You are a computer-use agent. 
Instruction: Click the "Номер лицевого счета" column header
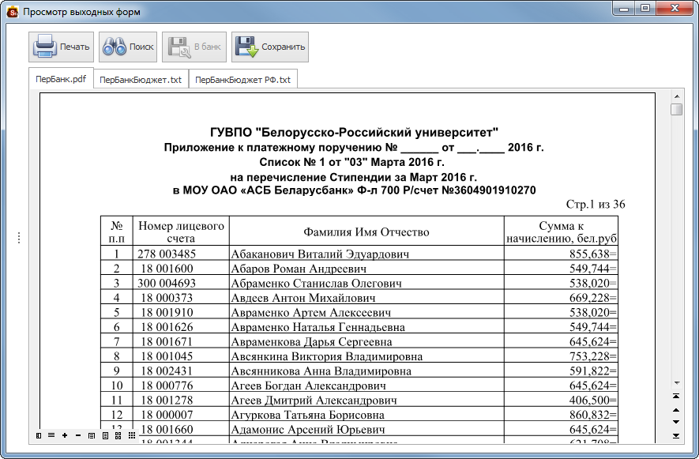(181, 231)
